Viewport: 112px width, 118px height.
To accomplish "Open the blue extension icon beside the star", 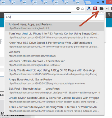I will (89, 8).
